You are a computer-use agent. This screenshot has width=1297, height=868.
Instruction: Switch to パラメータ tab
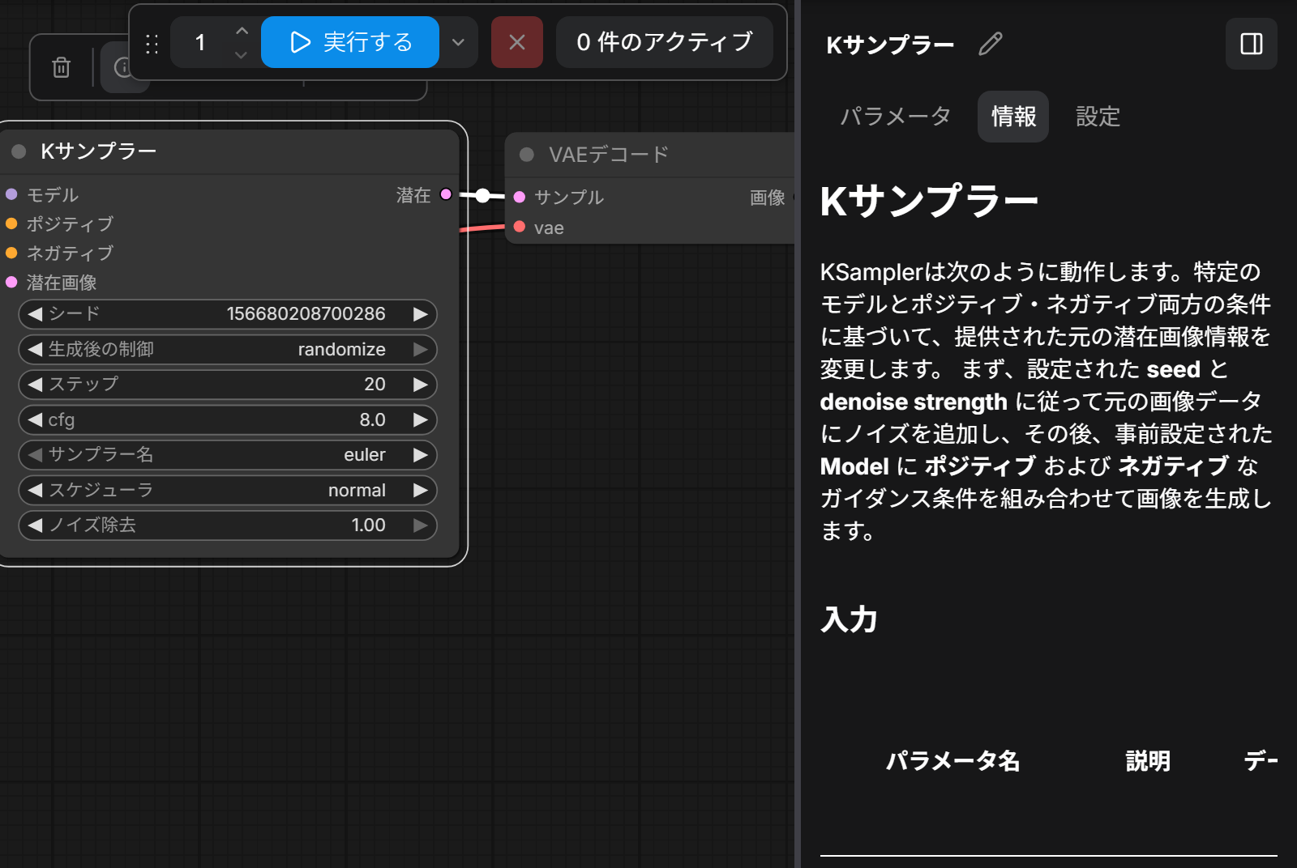pyautogui.click(x=896, y=117)
